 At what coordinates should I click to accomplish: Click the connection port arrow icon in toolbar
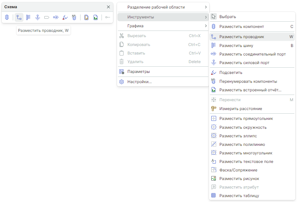click(56, 17)
